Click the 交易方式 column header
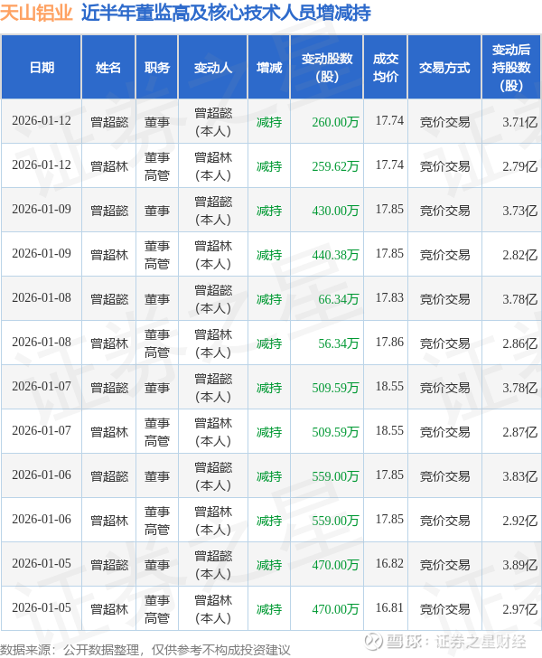Screen dimensions: 542x658 click(x=444, y=67)
